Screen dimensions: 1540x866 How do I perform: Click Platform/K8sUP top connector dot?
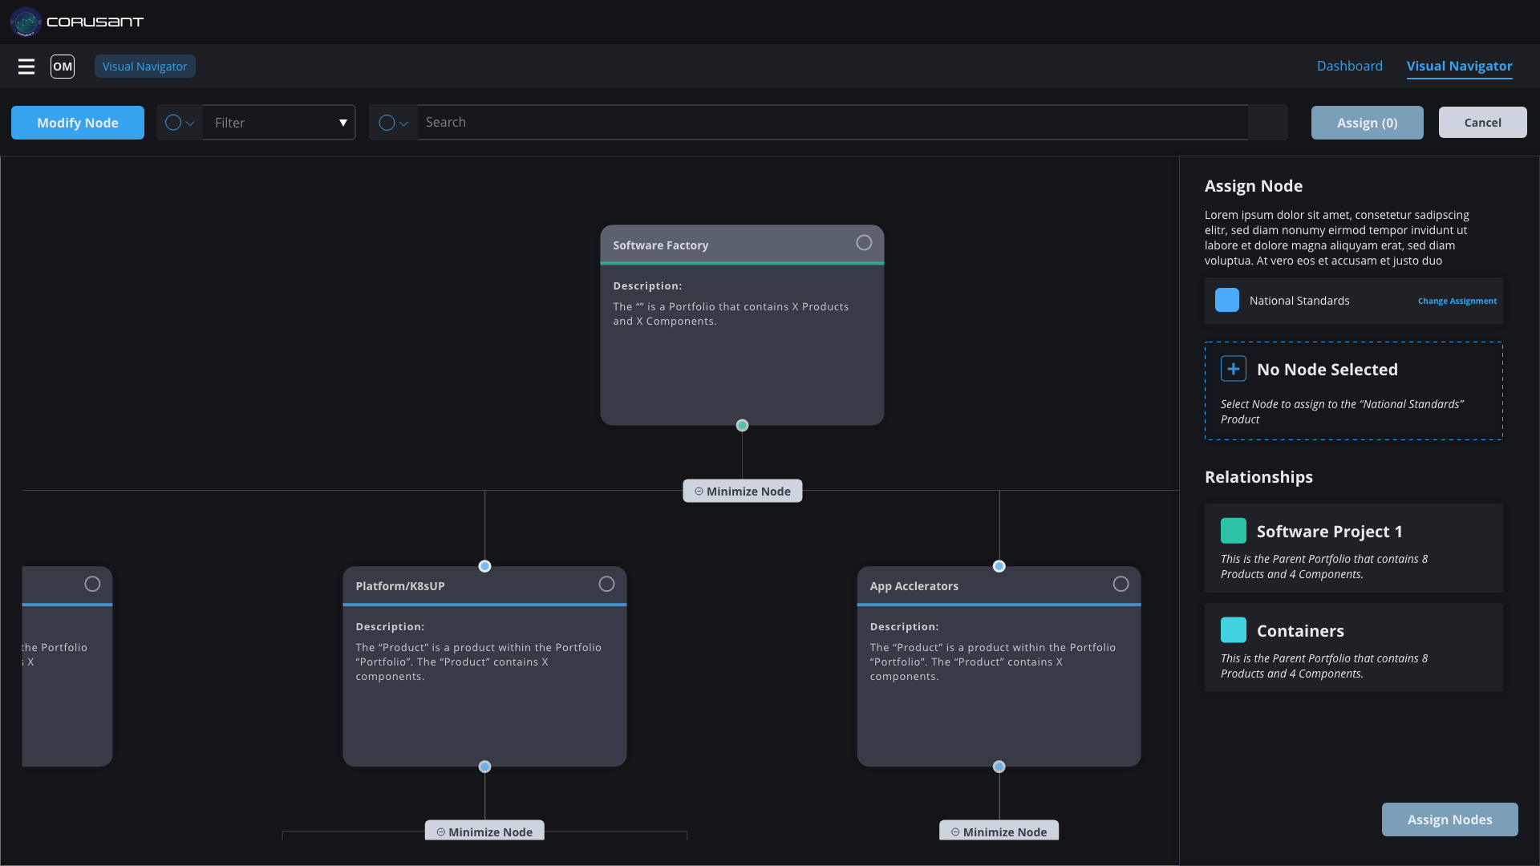click(x=484, y=566)
